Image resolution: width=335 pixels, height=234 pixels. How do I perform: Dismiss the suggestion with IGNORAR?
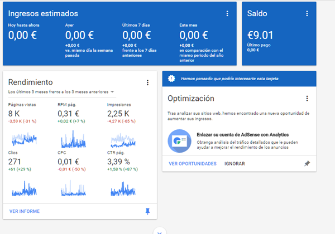234,164
